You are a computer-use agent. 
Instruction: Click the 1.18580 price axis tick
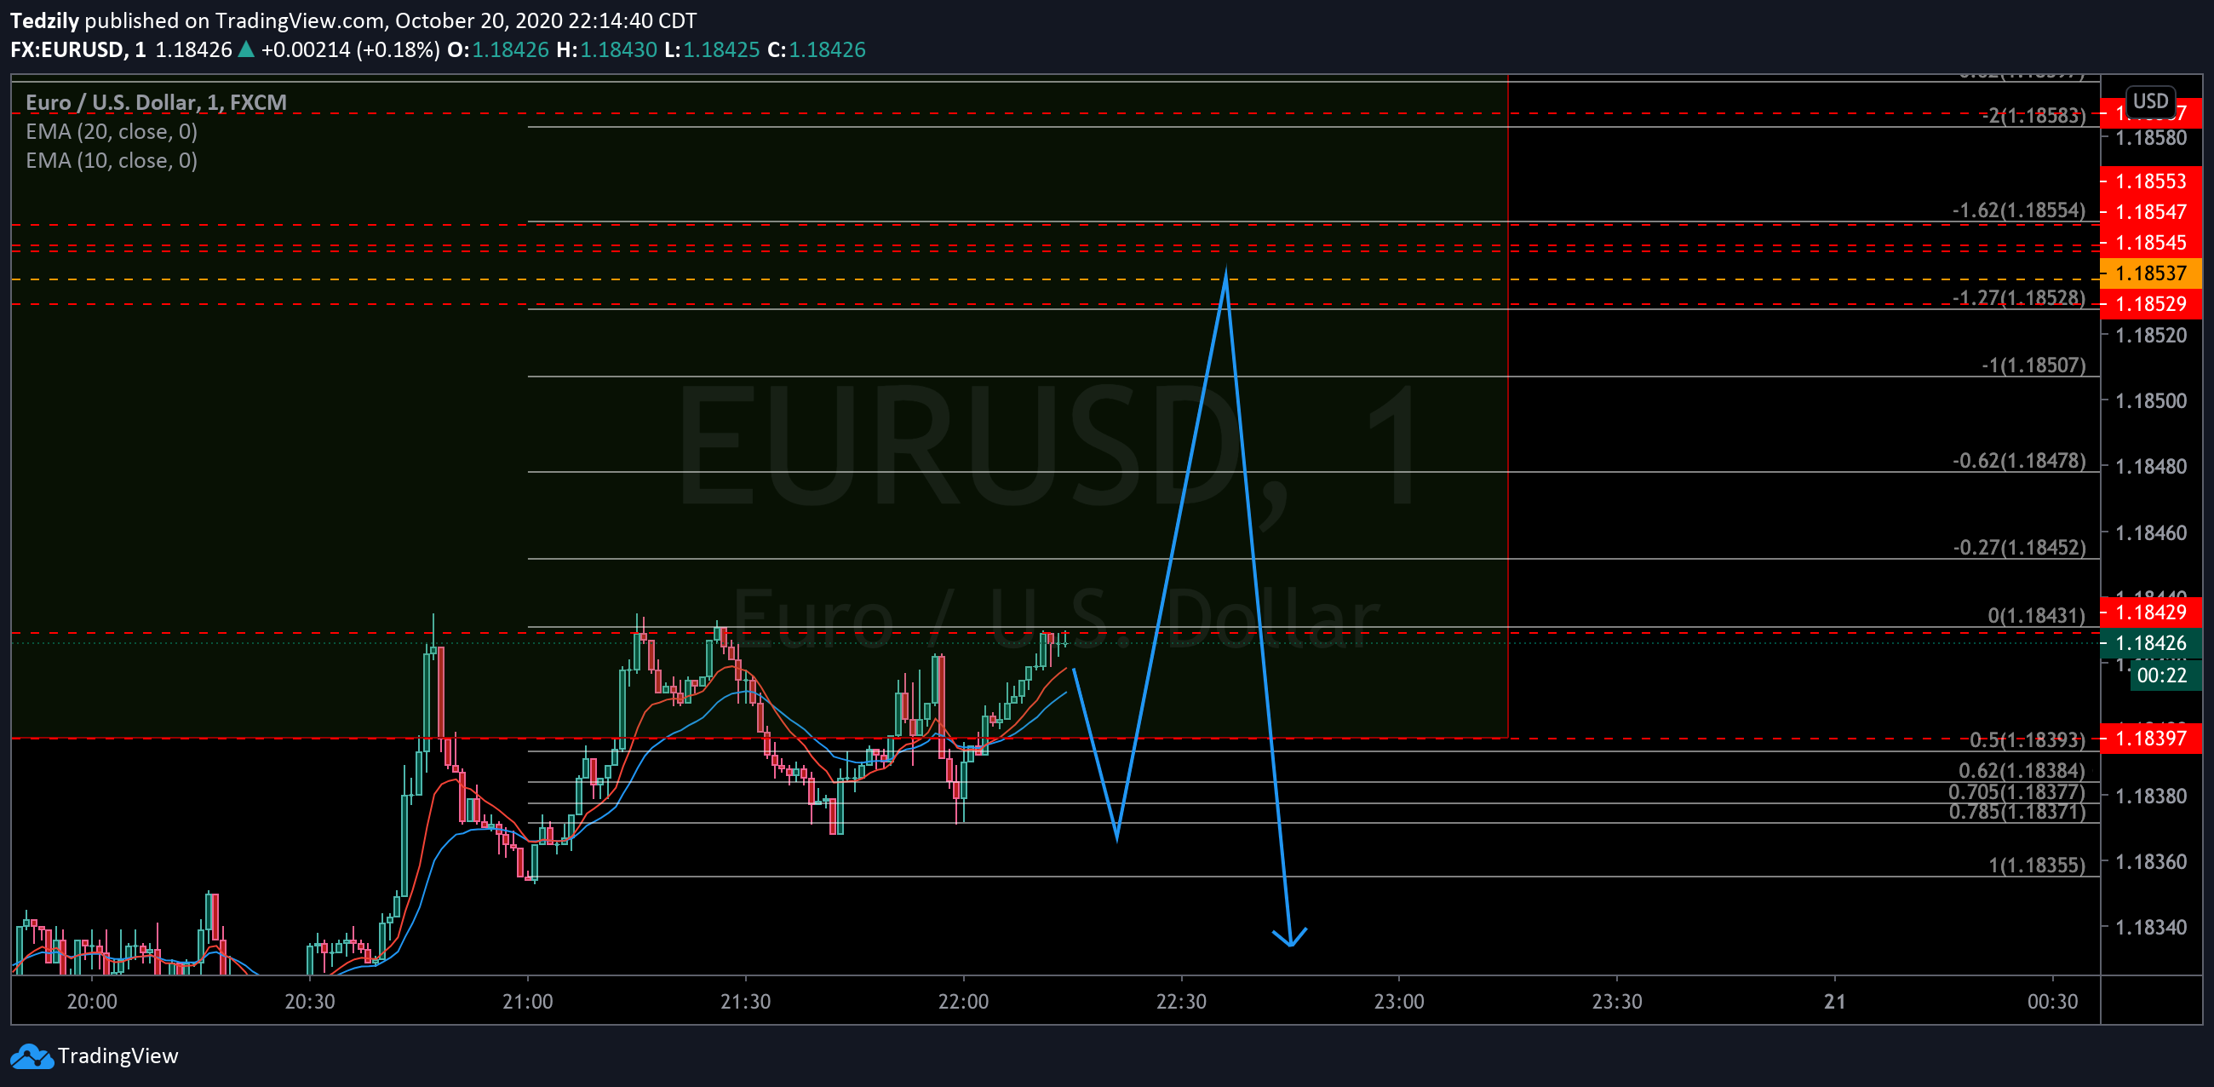2150,138
